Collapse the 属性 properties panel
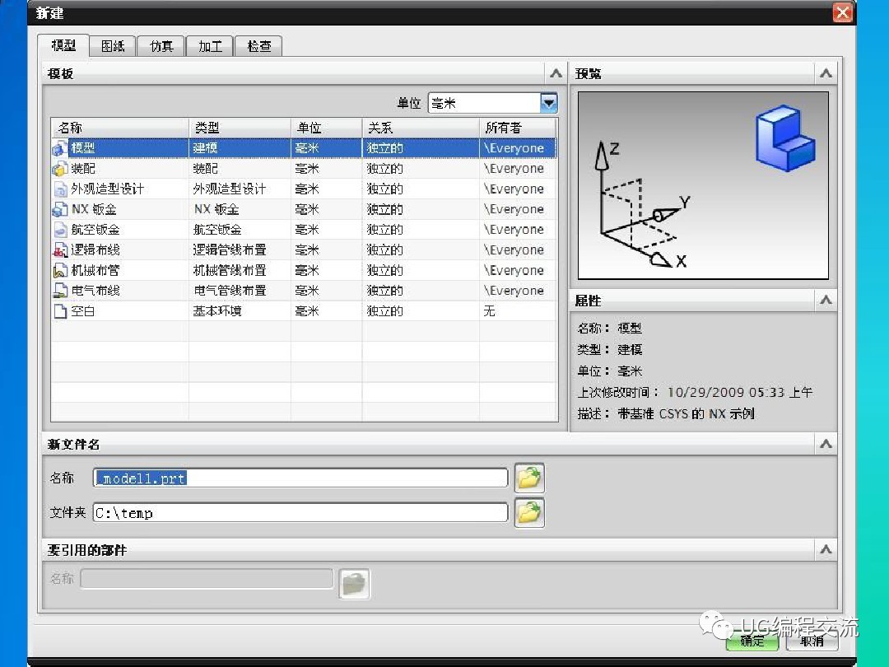The height and width of the screenshot is (667, 889). [x=826, y=301]
